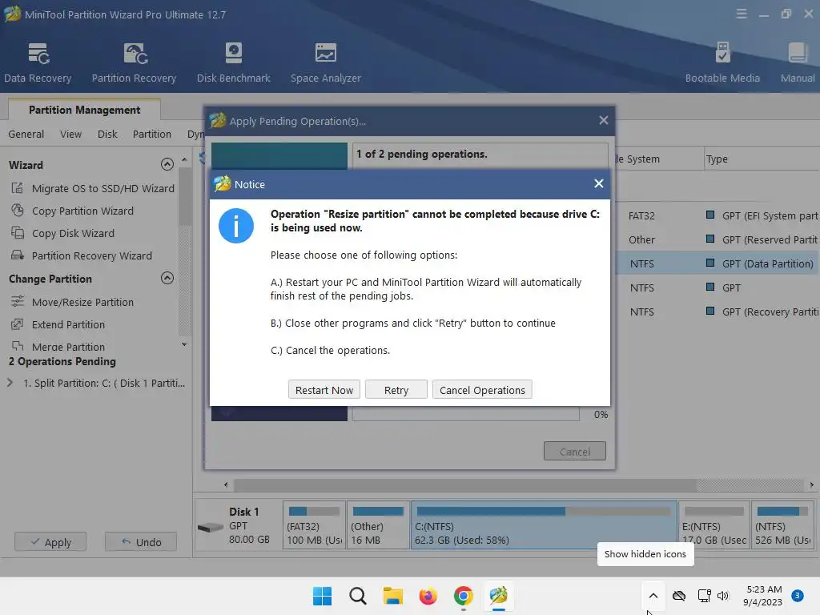Select GPT (Recovery Partition) row
Image resolution: width=820 pixels, height=615 pixels.
point(717,312)
